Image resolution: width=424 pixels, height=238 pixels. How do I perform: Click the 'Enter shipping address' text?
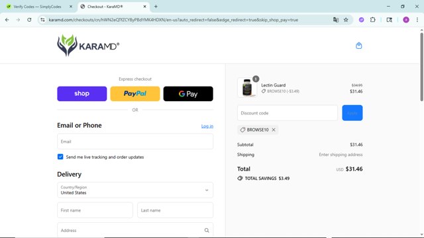click(341, 155)
